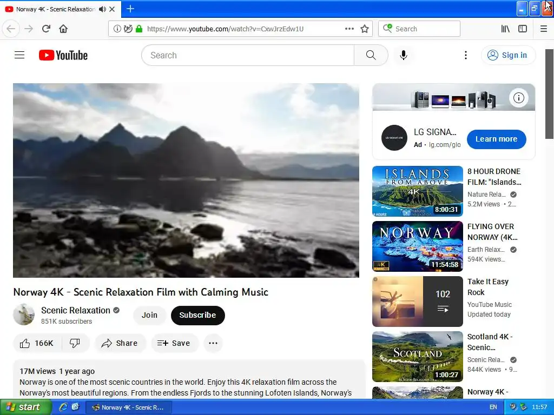Mute the tab using its speaker icon

(x=102, y=9)
